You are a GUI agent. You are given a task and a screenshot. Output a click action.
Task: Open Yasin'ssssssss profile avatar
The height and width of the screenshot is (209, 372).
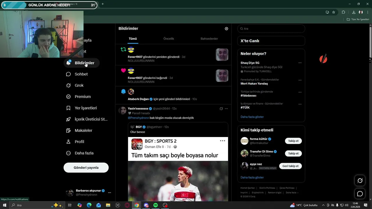tap(123, 111)
